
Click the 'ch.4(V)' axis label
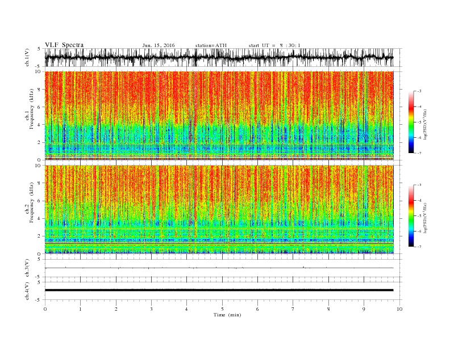point(27,291)
